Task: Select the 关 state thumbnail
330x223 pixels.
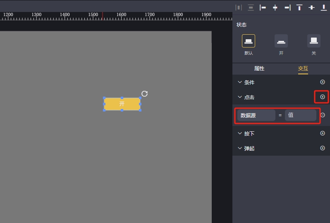Action: click(314, 41)
